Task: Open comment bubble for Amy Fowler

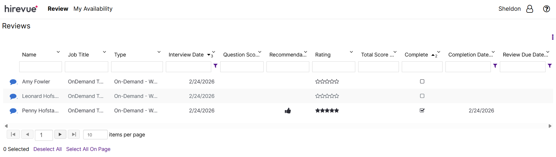Action: click(x=13, y=82)
